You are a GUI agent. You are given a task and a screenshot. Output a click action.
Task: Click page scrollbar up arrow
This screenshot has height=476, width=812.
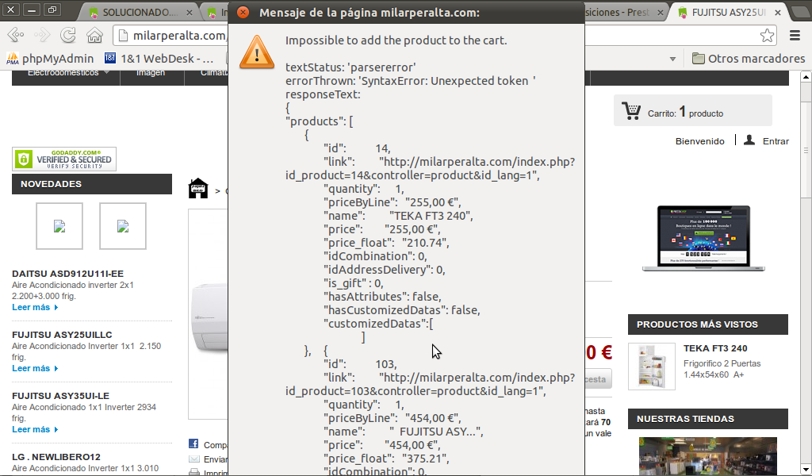[806, 77]
